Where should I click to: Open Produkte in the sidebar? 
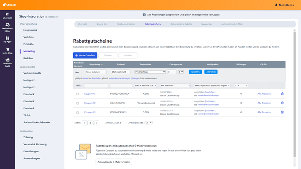click(28, 44)
